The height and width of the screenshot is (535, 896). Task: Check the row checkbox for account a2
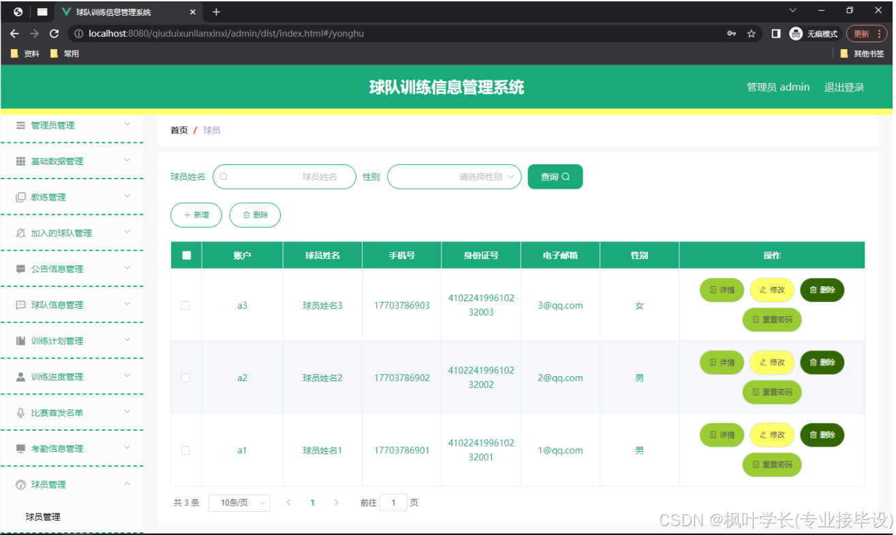pyautogui.click(x=185, y=378)
